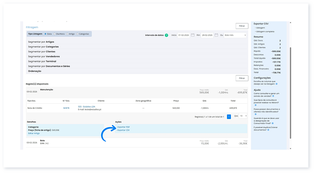Click info icon next to column configuration text
This screenshot has height=173, width=314.
[x=277, y=84]
